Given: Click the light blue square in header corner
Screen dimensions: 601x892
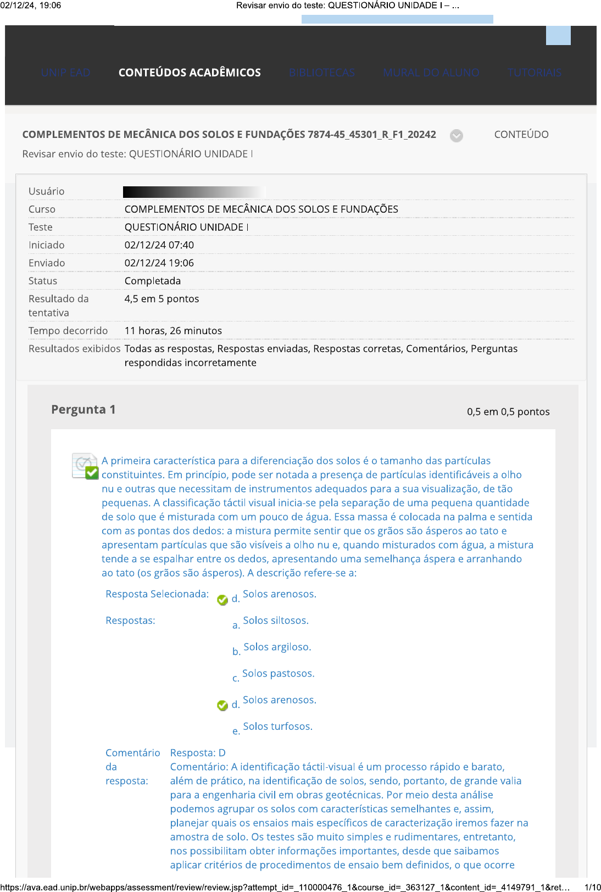Looking at the screenshot, I should 558,35.
